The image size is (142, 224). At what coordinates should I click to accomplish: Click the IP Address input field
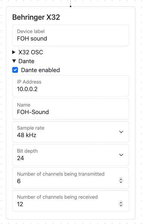[x=71, y=86]
